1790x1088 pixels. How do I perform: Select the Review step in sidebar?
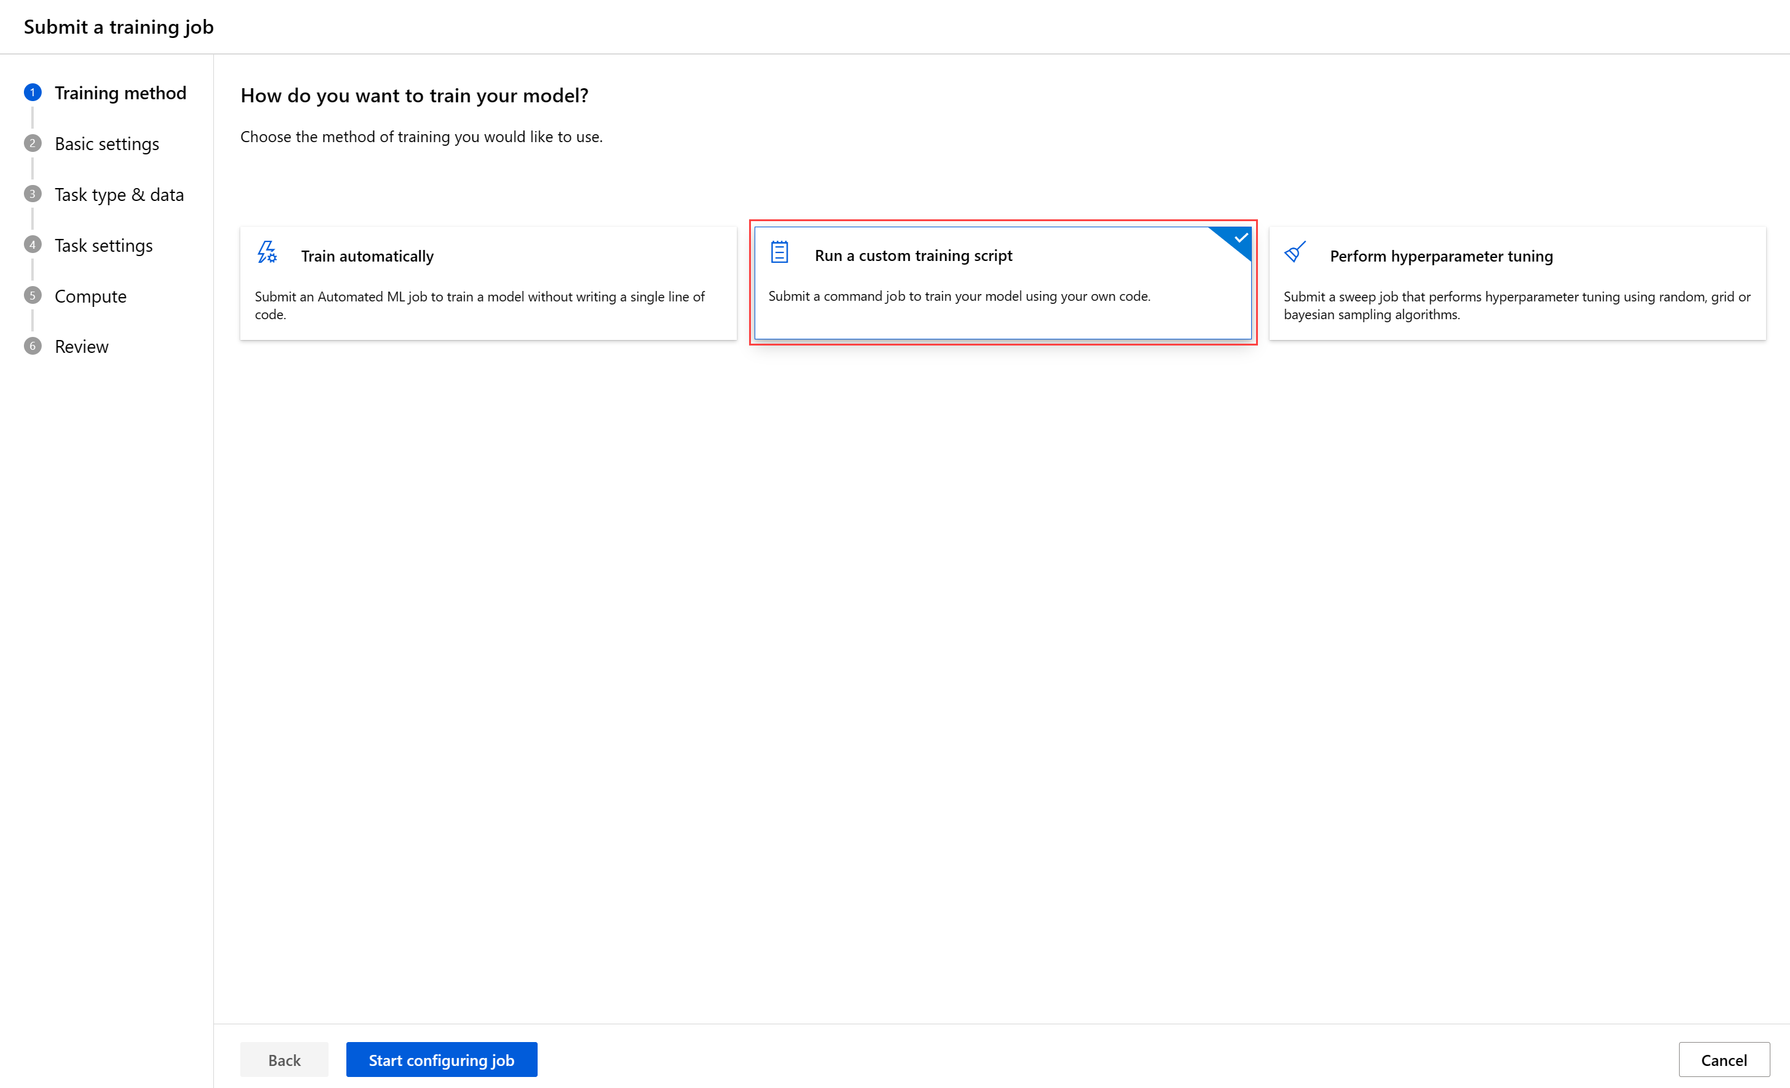pyautogui.click(x=82, y=346)
